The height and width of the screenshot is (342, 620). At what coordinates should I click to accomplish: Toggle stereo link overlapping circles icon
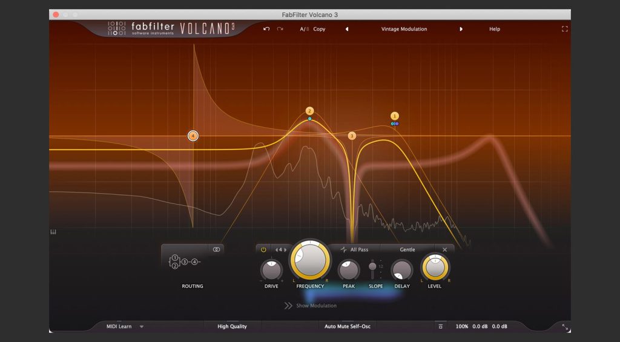click(x=216, y=249)
